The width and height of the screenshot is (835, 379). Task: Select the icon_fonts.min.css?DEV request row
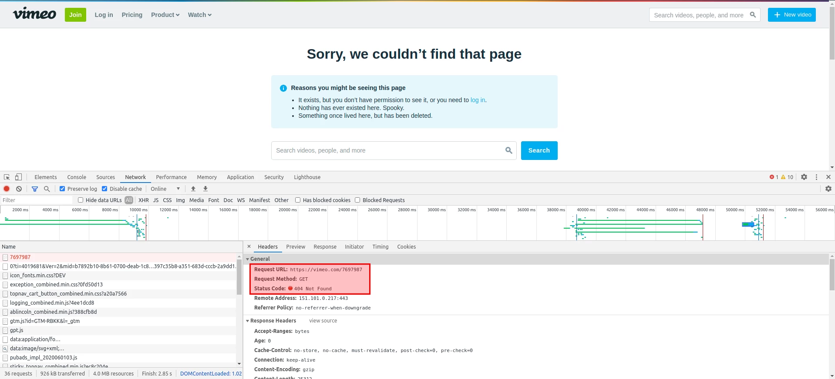point(118,276)
